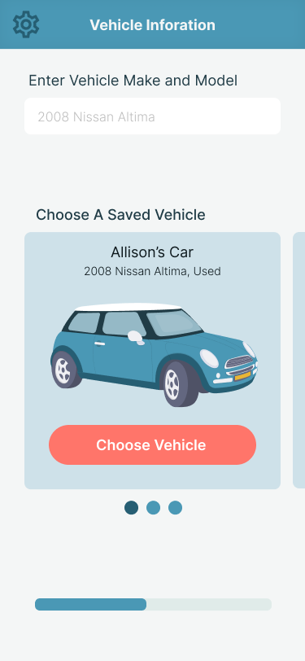
Task: Click the Vehicle Inforation header title
Action: coord(153,25)
